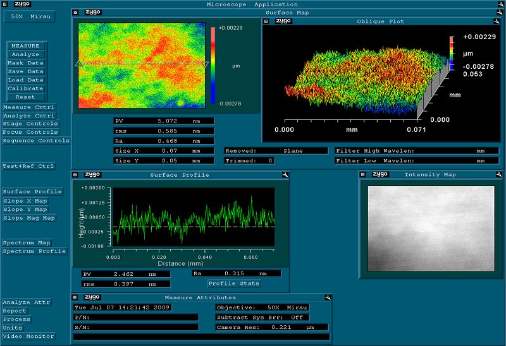
Task: Click the Microscope Application window menu icon
Action: 4,4
